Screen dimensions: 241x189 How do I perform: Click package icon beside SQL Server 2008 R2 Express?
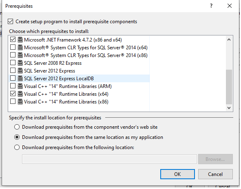(20, 63)
